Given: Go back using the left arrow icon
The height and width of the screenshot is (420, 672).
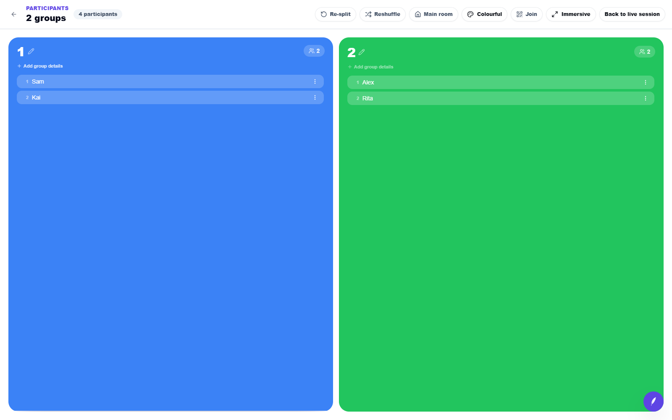Looking at the screenshot, I should (14, 14).
